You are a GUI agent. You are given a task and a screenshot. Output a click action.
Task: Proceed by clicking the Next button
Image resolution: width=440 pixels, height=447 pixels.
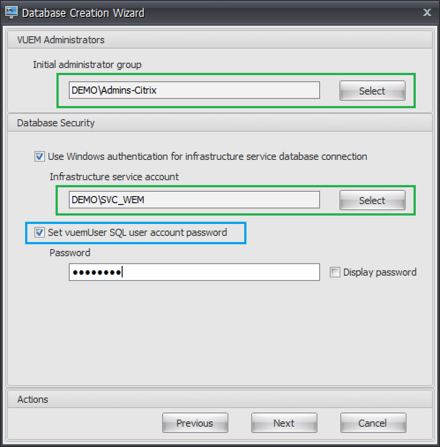click(284, 423)
